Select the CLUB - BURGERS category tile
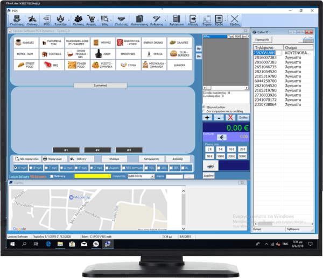Screen dimensions: 323x278 tap(180, 54)
